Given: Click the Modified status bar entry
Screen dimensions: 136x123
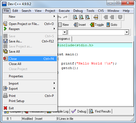Looking at the screenshot, I should click(27, 119).
